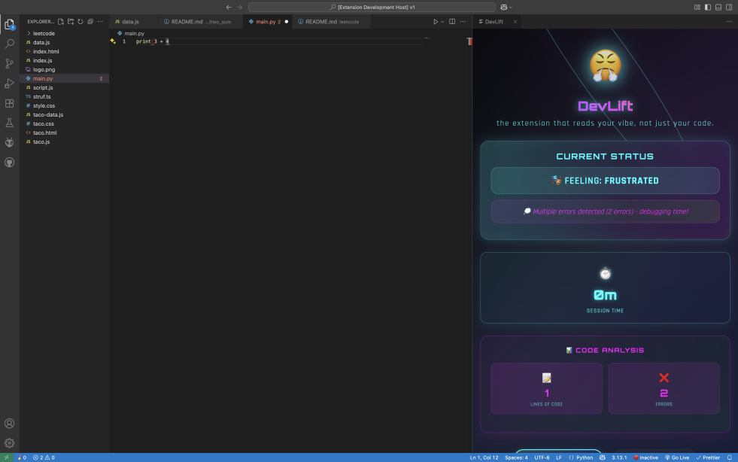Open taco-data.js in the file tree
This screenshot has width=738, height=462.
click(65, 114)
